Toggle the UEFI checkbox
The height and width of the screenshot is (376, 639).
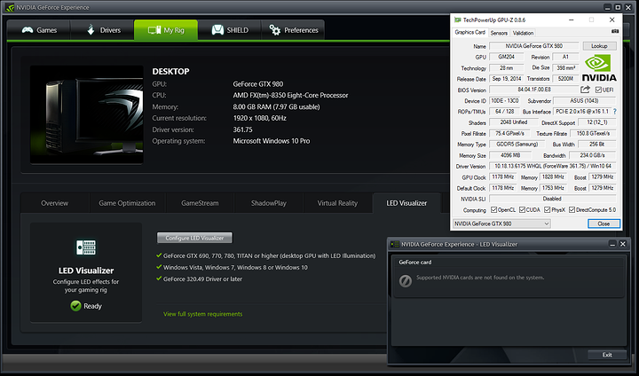click(600, 90)
